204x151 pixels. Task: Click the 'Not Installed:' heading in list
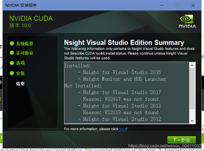pos(83,86)
